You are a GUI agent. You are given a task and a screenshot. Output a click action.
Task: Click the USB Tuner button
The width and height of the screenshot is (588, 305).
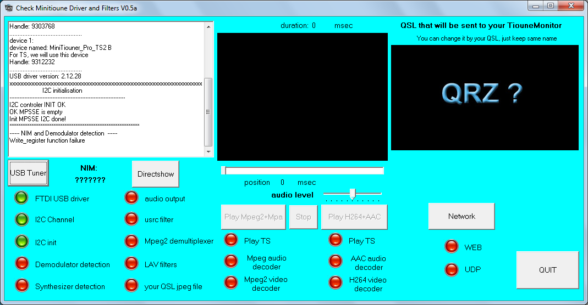(28, 173)
